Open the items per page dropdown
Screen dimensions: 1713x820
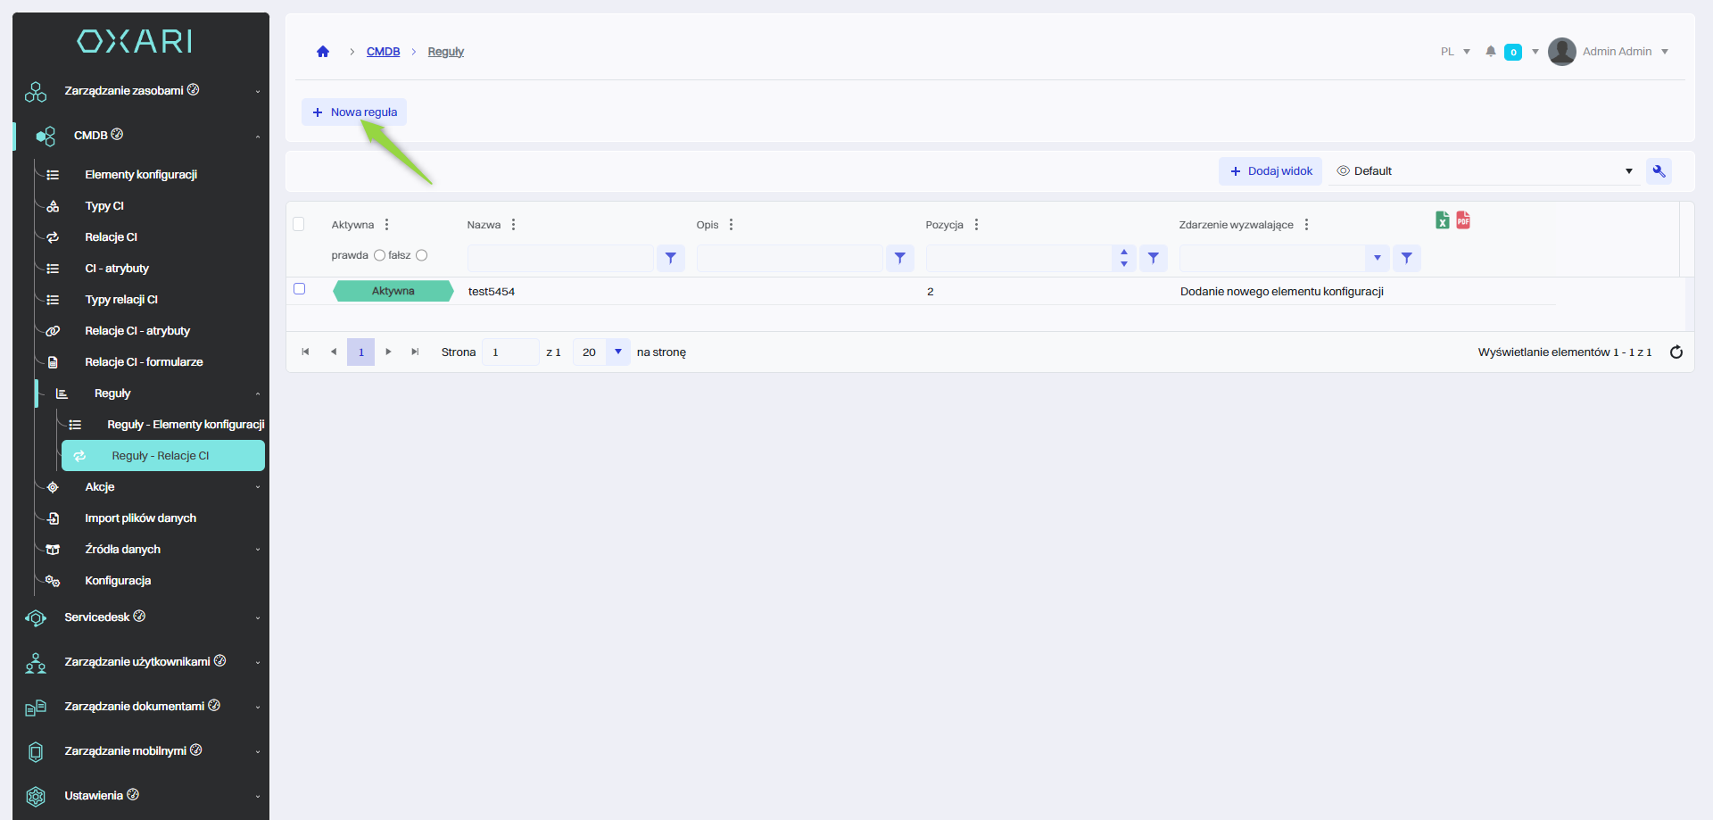(617, 352)
